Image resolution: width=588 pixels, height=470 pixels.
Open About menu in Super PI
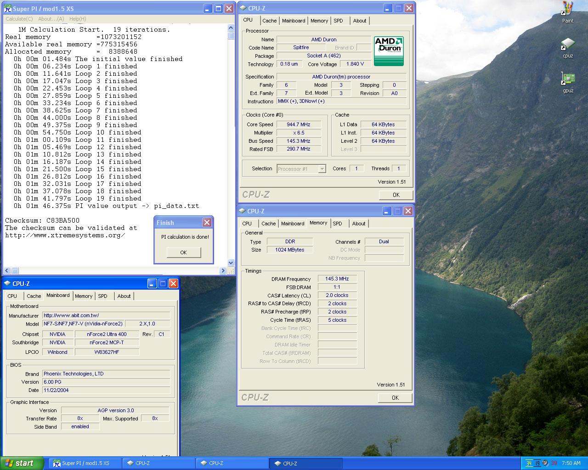click(x=51, y=19)
